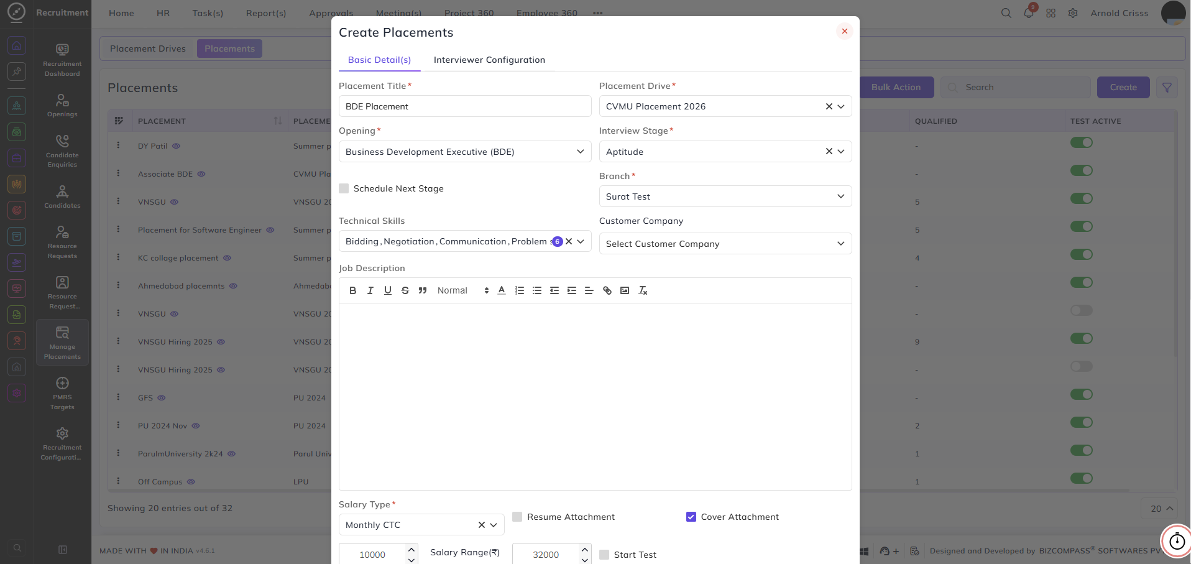
Task: Switch to the Interviewer Configuration tab
Action: pyautogui.click(x=489, y=60)
